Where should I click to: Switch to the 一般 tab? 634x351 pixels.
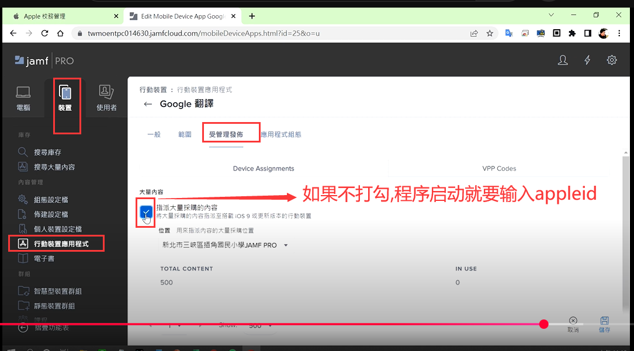[x=154, y=134]
